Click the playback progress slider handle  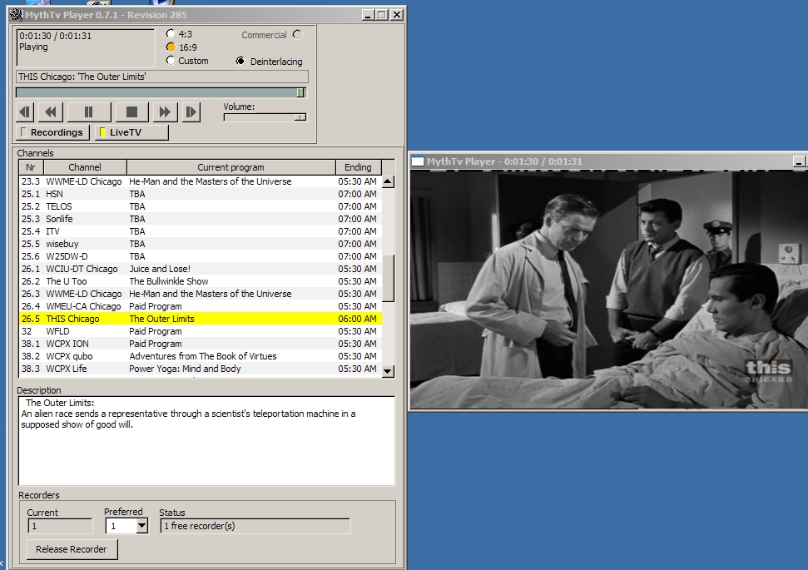(300, 92)
